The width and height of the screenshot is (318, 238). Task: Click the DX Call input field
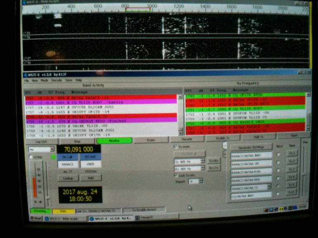[x=68, y=164]
